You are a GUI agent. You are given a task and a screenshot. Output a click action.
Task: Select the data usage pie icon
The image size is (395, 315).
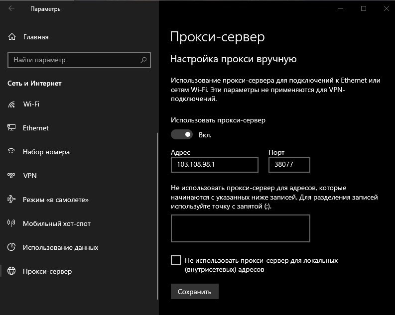[x=11, y=247]
